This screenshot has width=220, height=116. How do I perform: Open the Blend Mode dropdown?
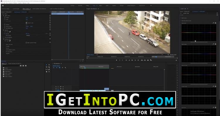(x=32, y=35)
